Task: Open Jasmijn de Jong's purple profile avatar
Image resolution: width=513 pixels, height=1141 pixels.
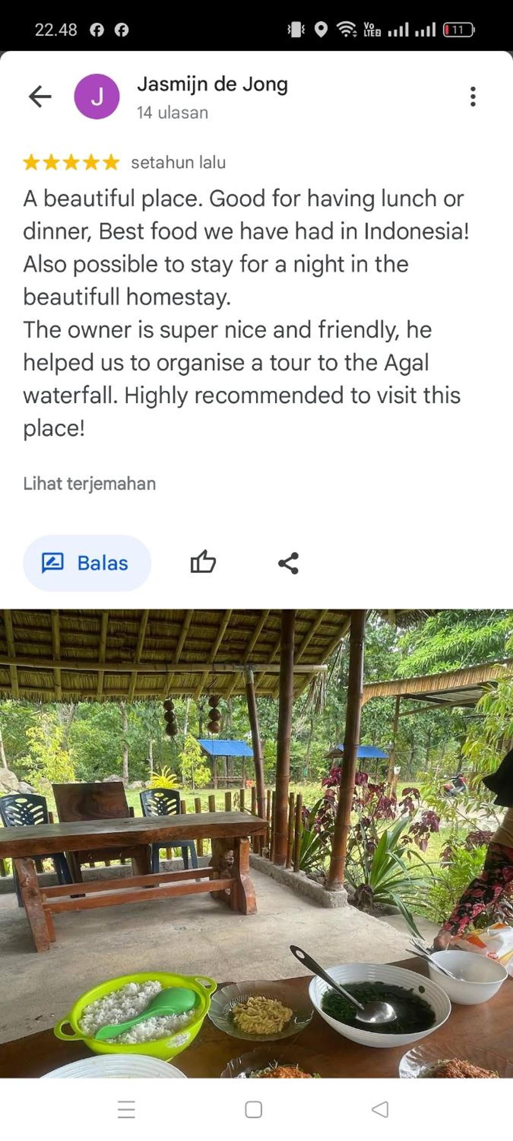Action: click(97, 97)
